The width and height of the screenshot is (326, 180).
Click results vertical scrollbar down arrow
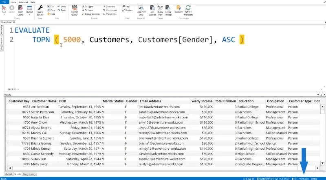322,163
